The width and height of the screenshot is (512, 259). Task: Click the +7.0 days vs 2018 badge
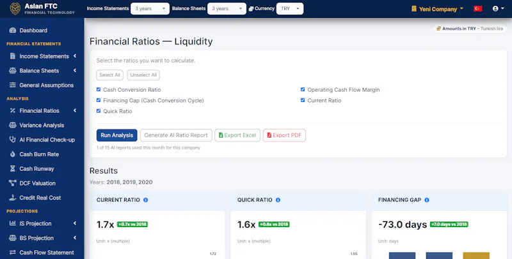(449, 224)
